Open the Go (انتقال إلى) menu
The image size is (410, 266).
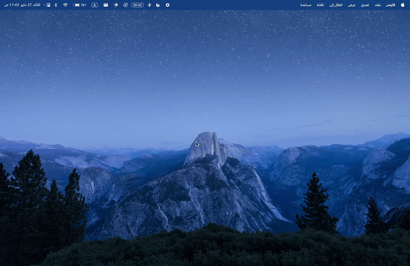(x=336, y=5)
